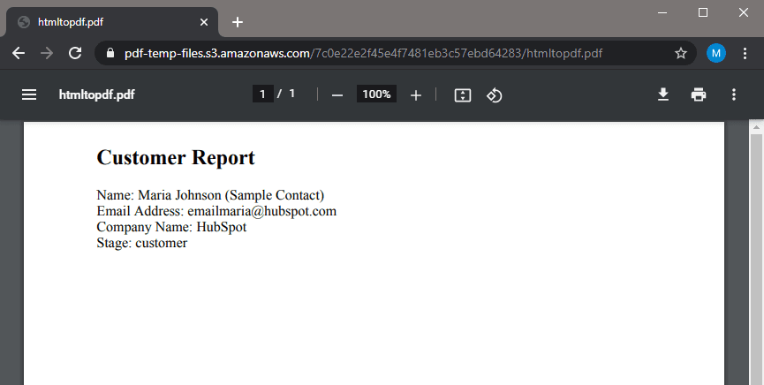
Task: Click the address bar URL
Action: pos(362,53)
